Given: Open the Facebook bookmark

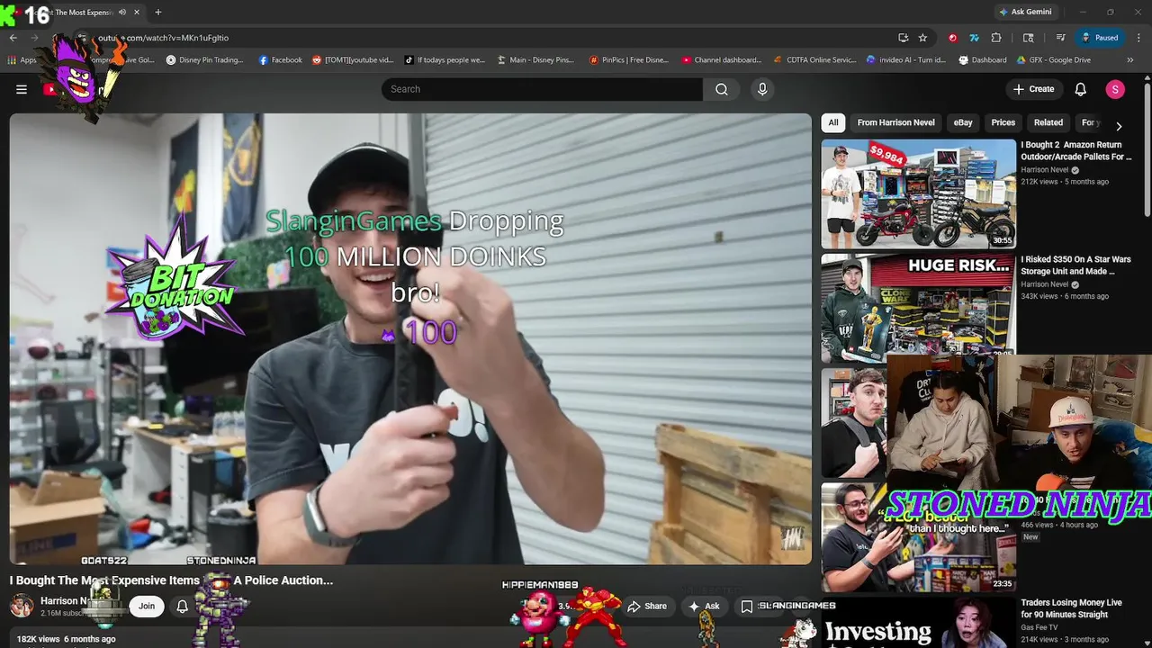Looking at the screenshot, I should coord(280,60).
